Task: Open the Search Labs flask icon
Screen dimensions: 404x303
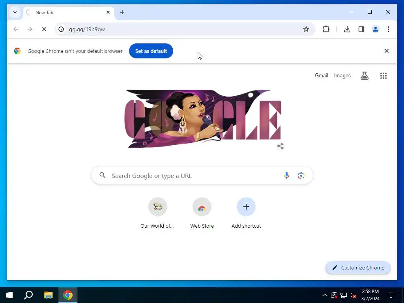Action: pos(364,75)
